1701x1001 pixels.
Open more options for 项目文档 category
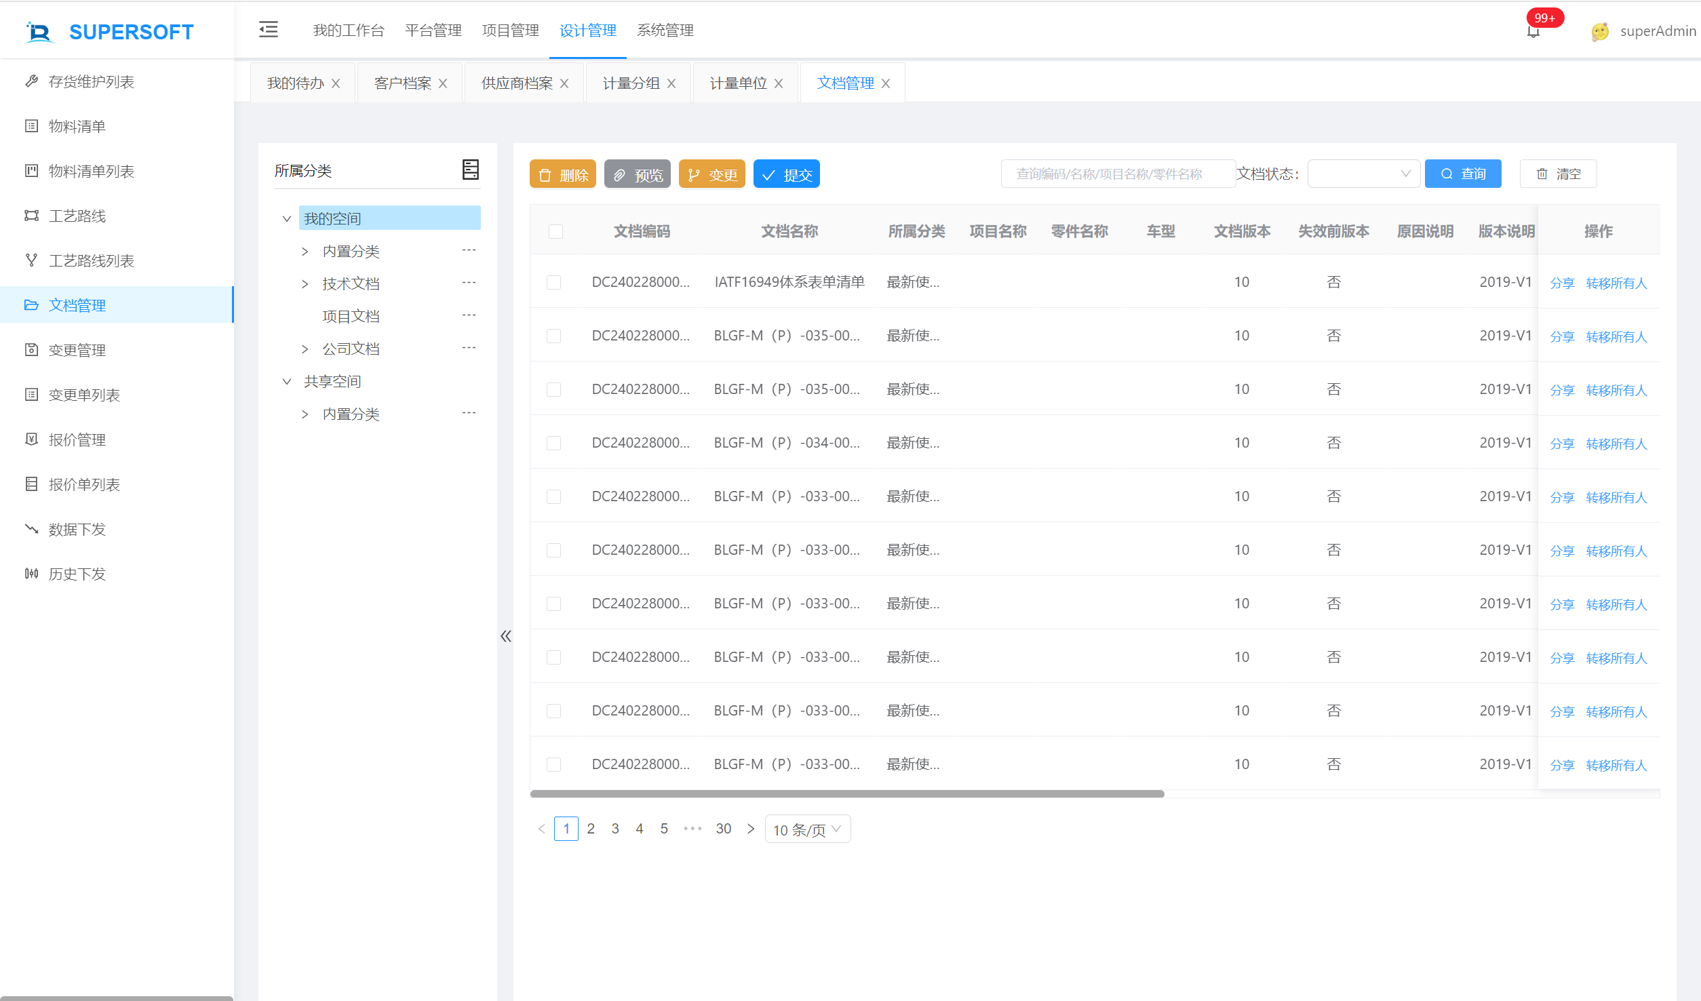tap(469, 315)
